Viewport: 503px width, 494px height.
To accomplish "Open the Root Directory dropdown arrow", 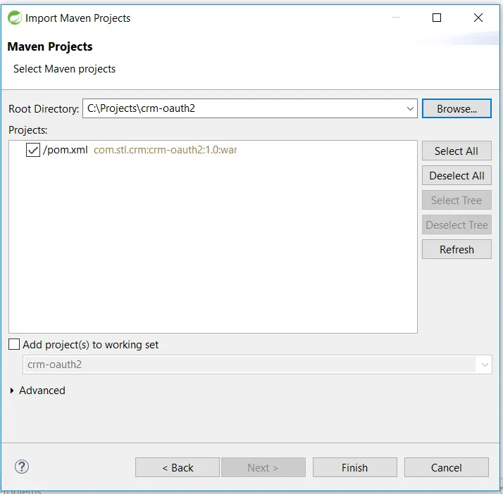I will (409, 108).
